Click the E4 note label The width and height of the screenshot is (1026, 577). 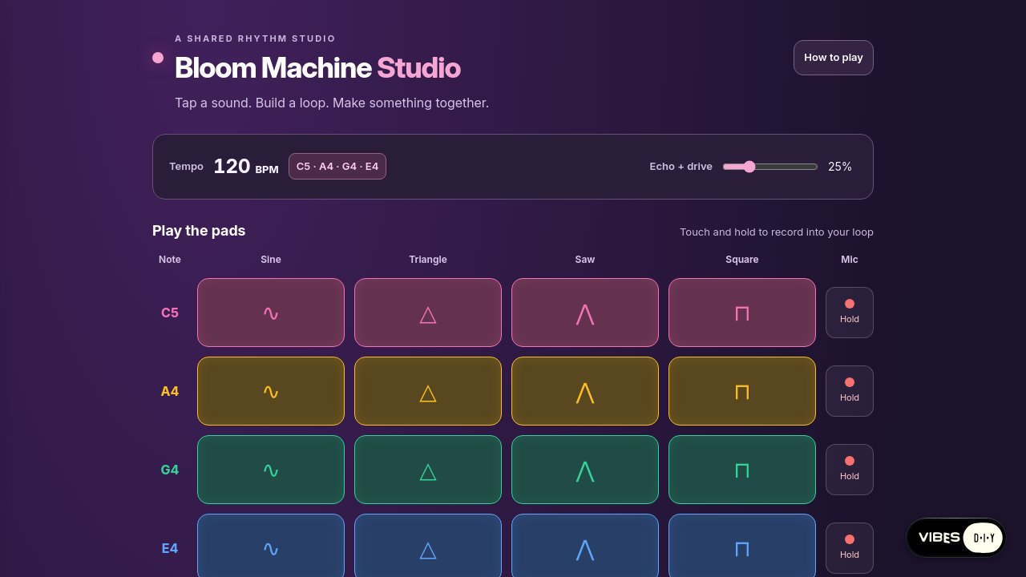[170, 548]
